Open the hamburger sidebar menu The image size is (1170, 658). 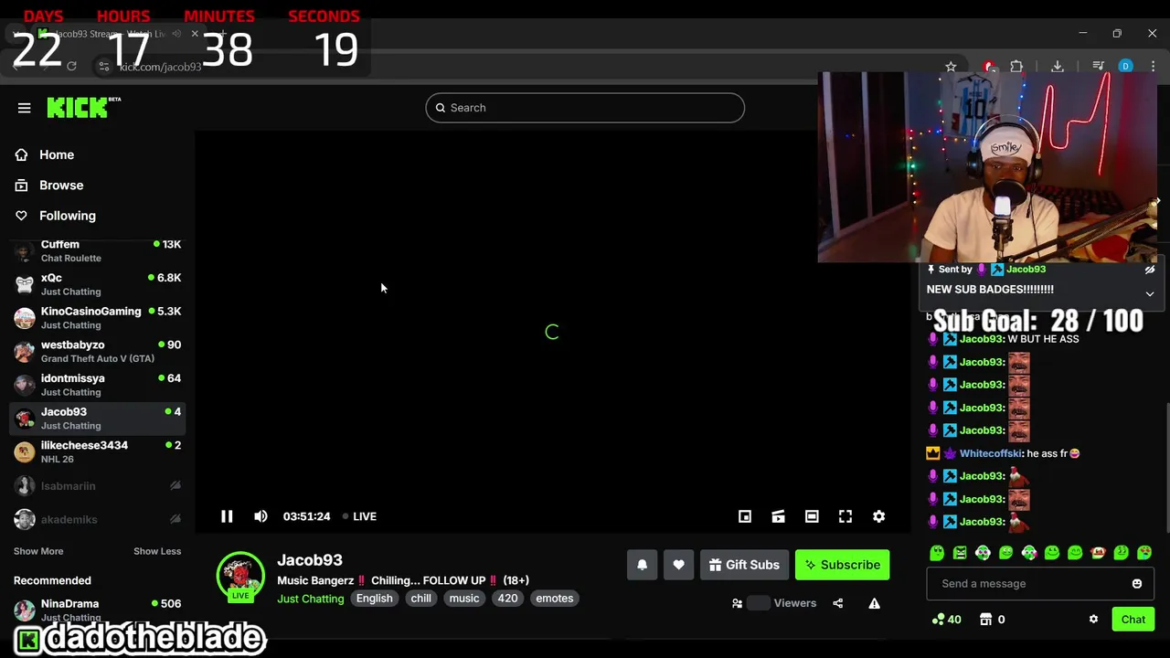click(x=25, y=108)
